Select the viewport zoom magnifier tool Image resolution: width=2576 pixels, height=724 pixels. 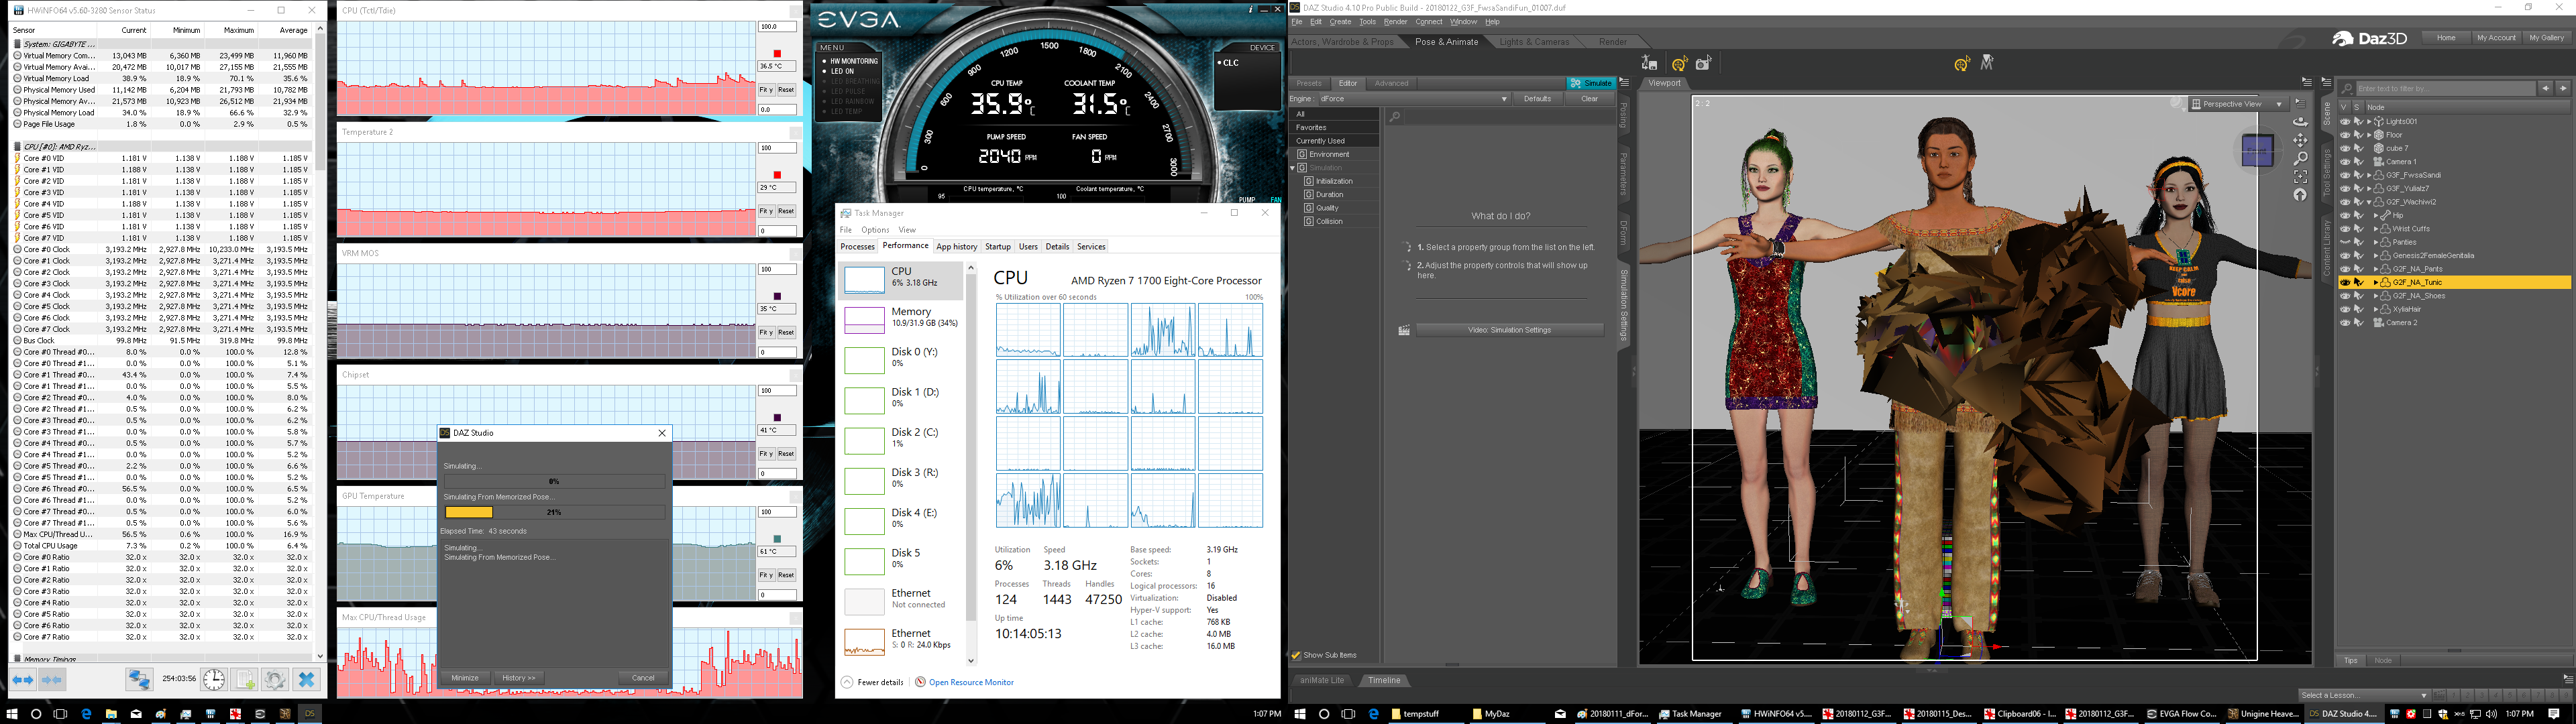[x=2300, y=158]
